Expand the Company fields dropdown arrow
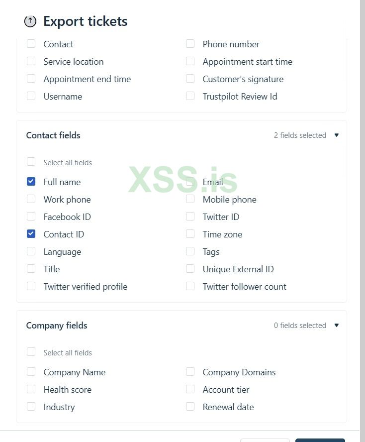The image size is (365, 442). pyautogui.click(x=337, y=325)
